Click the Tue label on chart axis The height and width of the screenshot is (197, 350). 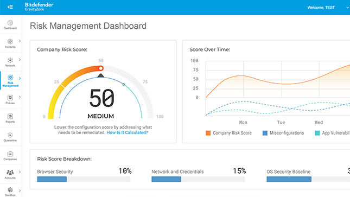click(x=281, y=123)
